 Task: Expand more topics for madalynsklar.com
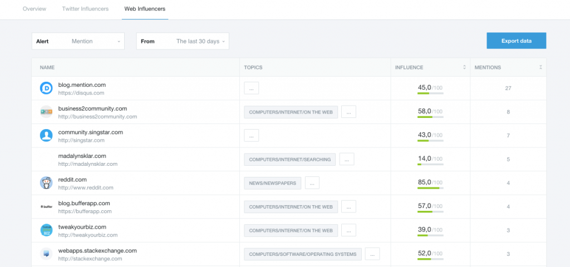click(347, 159)
